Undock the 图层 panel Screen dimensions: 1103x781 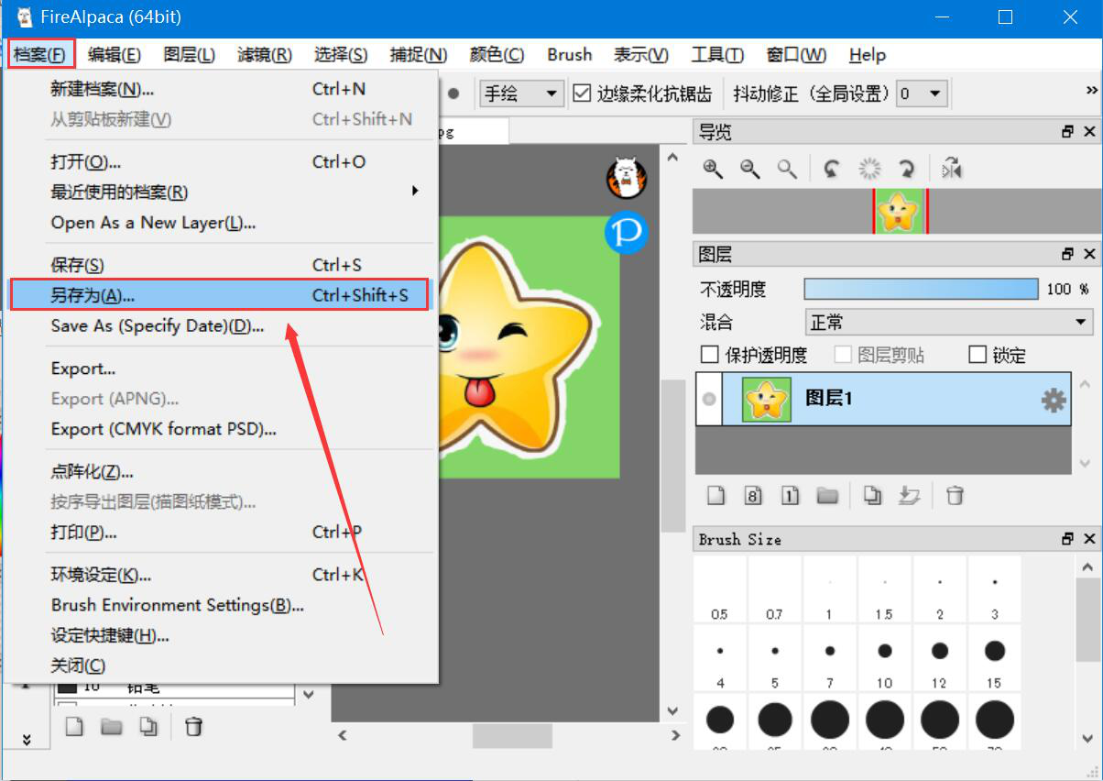pyautogui.click(x=1067, y=254)
